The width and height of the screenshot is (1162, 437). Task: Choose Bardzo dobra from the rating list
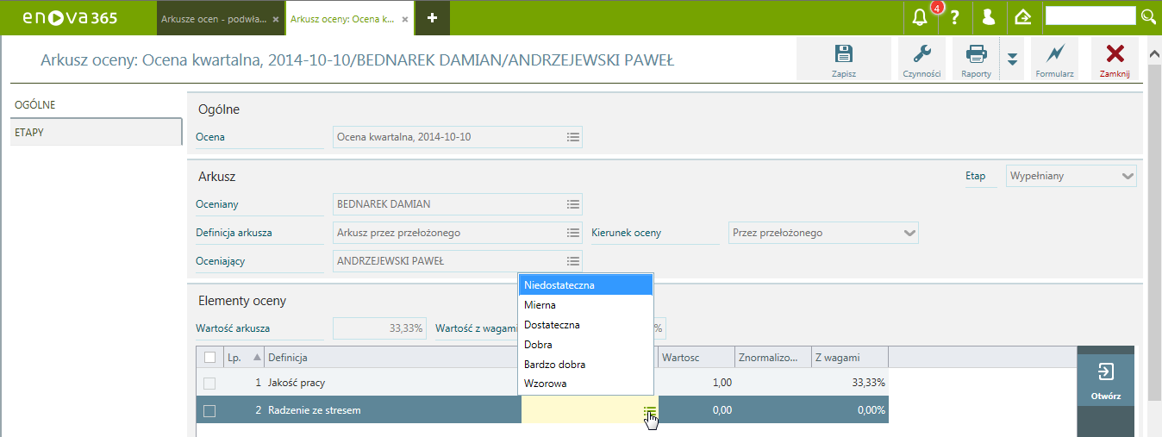(585, 365)
